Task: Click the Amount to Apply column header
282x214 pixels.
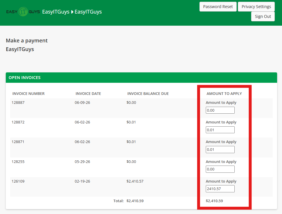Action: point(224,94)
